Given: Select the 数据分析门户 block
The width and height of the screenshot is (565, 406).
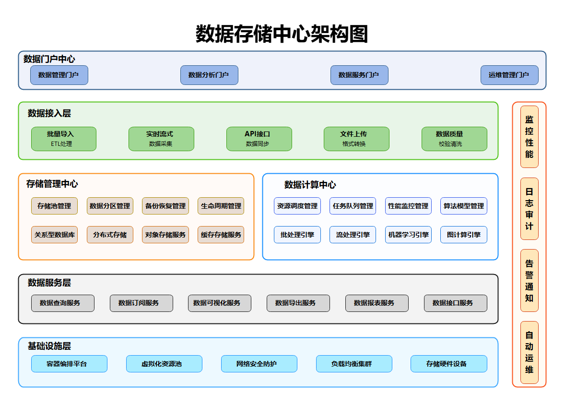Looking at the screenshot, I should tap(209, 75).
